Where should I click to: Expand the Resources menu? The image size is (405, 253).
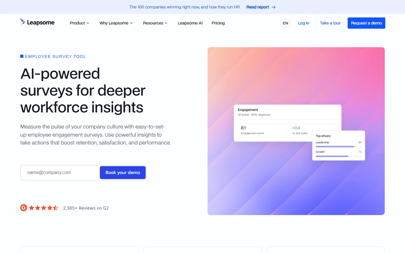click(155, 23)
